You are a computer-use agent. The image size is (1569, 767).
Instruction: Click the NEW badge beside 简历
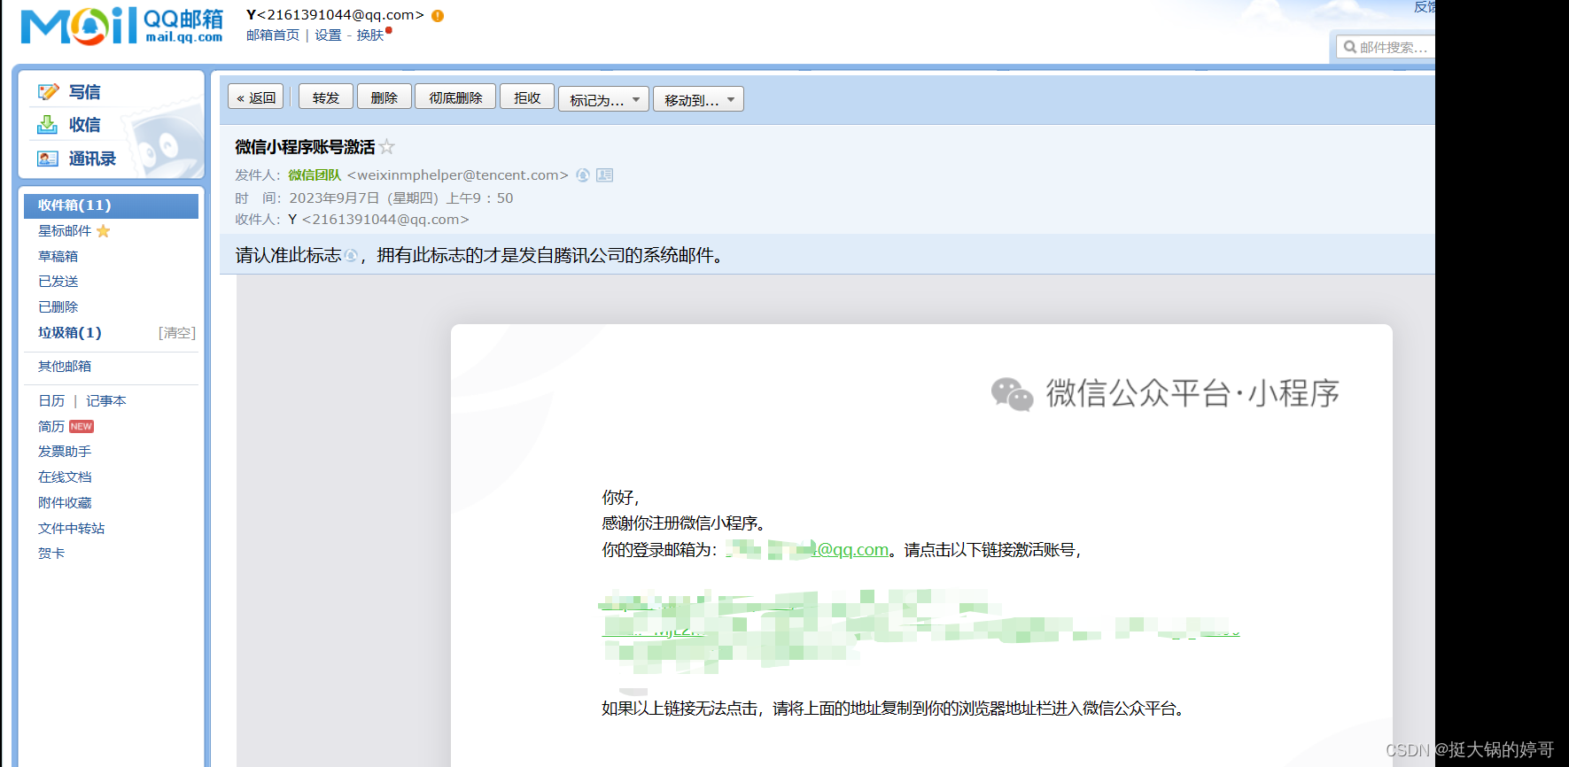[82, 427]
